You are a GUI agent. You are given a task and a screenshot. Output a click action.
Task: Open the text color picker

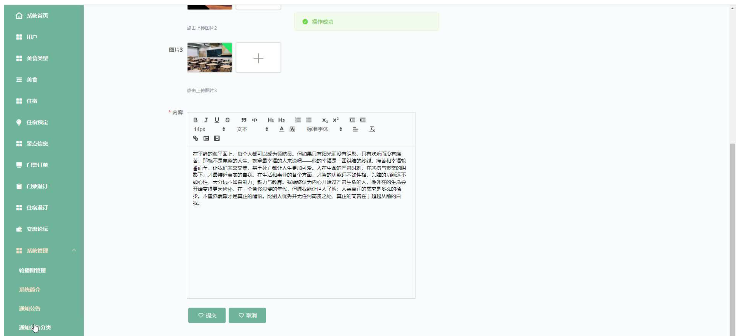coord(282,129)
